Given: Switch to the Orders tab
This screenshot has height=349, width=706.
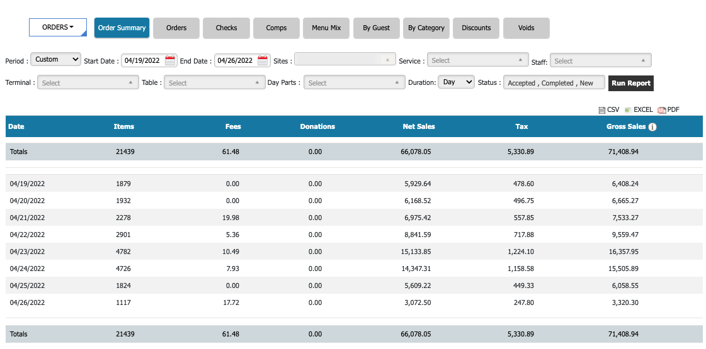Looking at the screenshot, I should 176,28.
